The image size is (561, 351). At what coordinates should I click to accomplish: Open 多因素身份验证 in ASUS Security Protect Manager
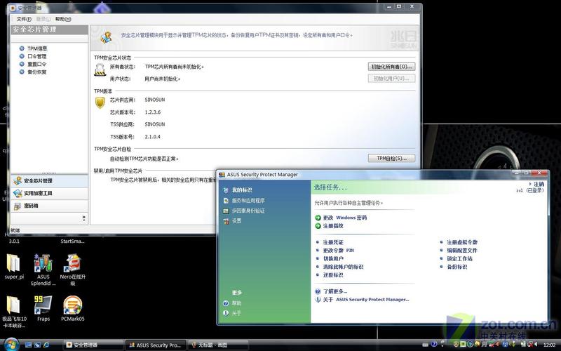[248, 211]
